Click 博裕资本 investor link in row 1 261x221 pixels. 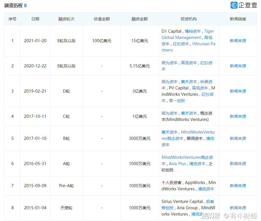[x=193, y=31]
